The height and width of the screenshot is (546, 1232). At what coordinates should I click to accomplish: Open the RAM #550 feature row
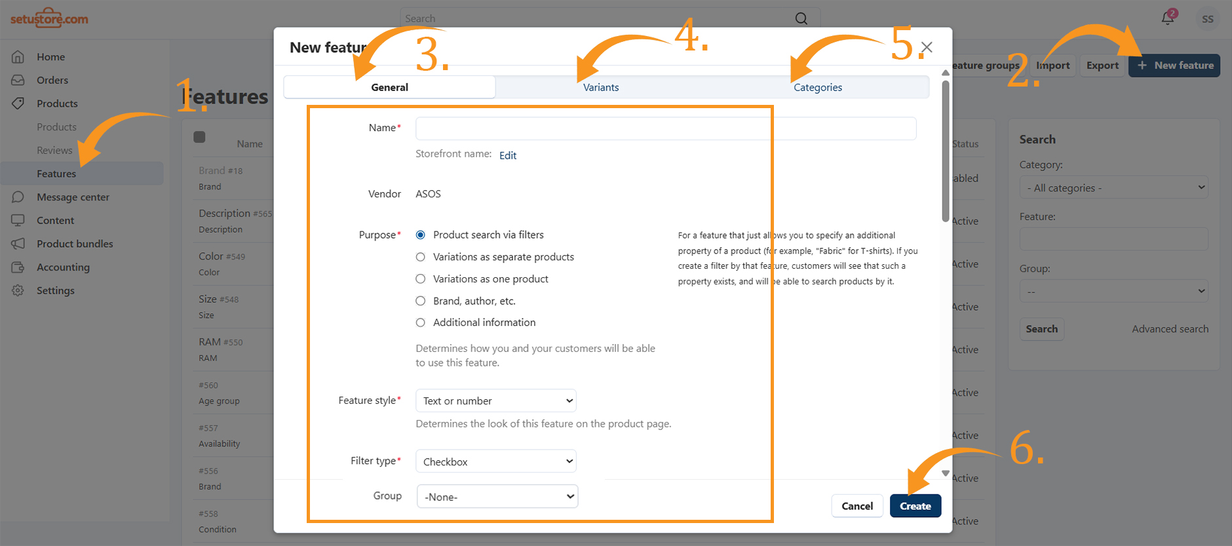[x=221, y=342]
